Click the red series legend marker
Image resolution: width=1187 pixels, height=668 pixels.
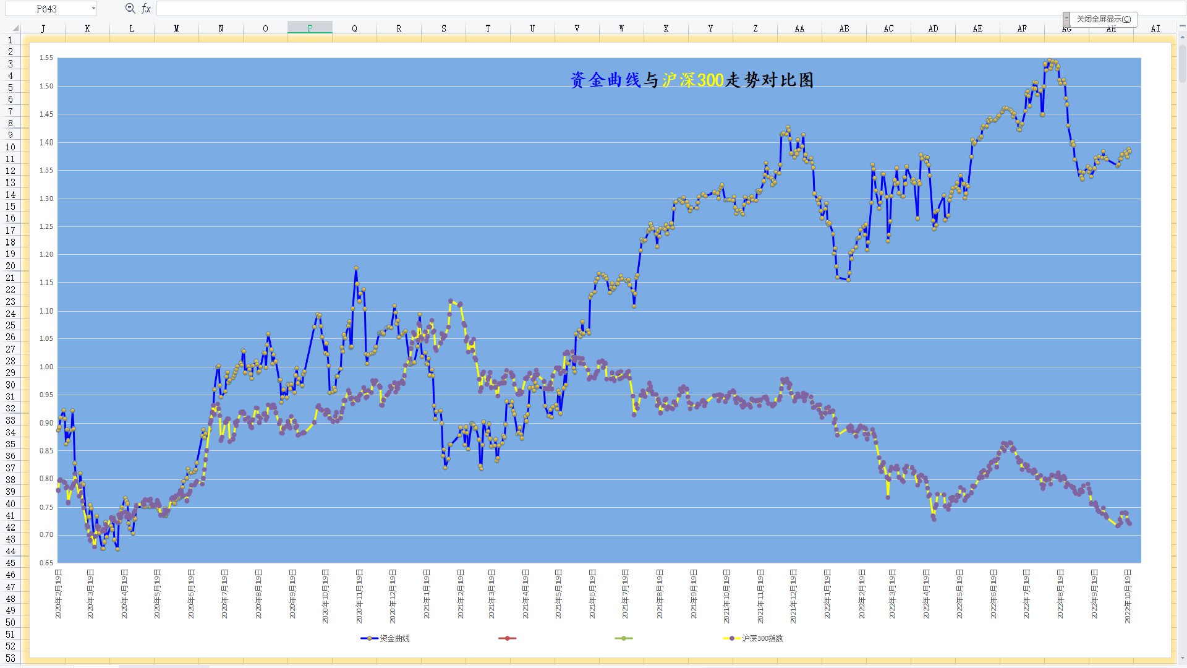[x=507, y=638]
